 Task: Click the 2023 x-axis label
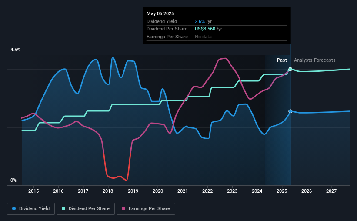tap(232, 191)
